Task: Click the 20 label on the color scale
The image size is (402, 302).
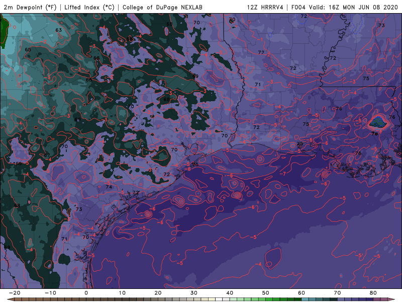Action: (158, 293)
